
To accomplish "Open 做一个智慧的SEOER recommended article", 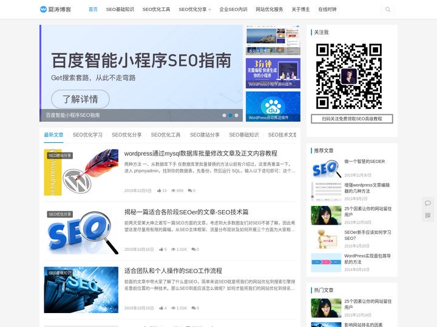I will (x=365, y=161).
